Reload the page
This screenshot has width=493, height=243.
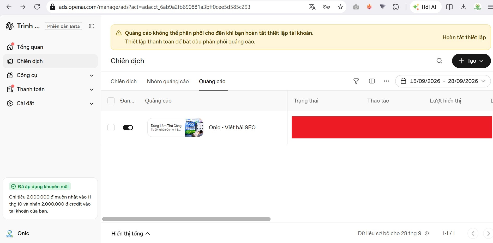[37, 7]
